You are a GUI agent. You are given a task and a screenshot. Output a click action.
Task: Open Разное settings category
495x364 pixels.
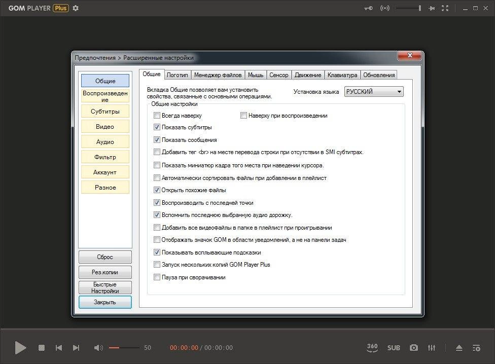pyautogui.click(x=105, y=188)
